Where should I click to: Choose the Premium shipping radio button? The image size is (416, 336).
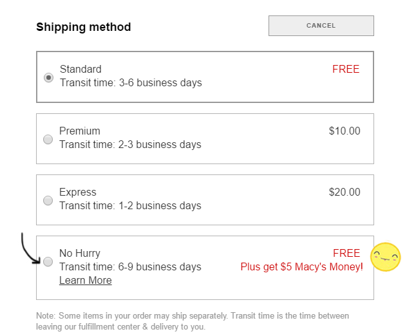[48, 139]
